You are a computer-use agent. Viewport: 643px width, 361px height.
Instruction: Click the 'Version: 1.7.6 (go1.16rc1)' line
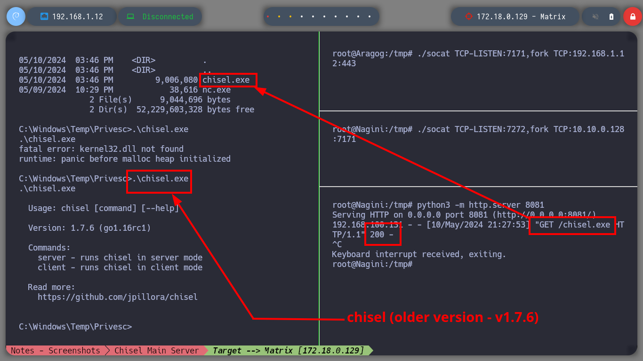point(89,228)
